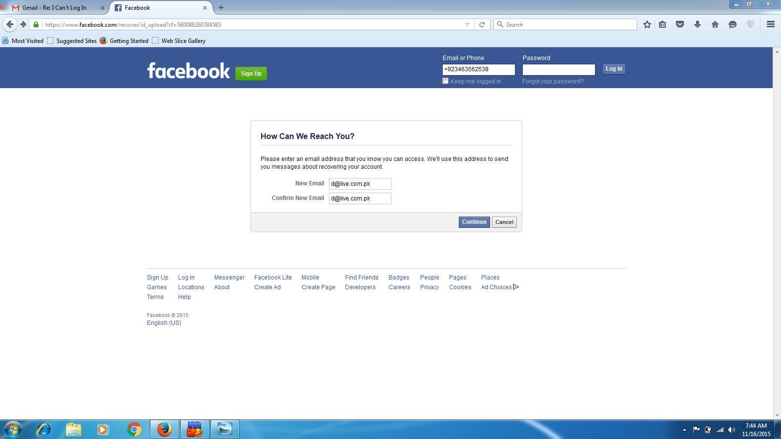Click the Continue button
This screenshot has width=781, height=439.
tap(474, 222)
